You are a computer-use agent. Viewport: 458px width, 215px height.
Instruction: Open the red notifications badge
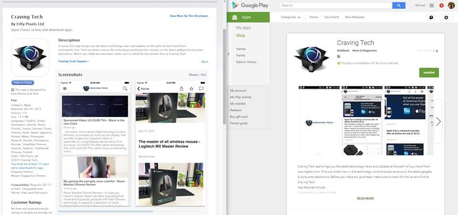click(x=441, y=6)
